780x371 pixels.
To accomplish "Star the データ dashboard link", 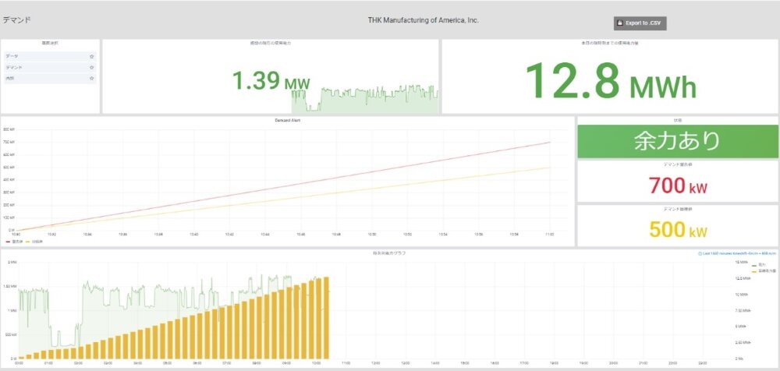I will click(91, 57).
